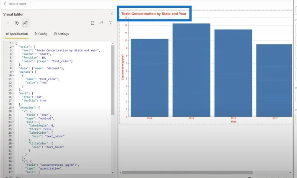This screenshot has width=297, height=178.
Task: Click the 2014 x-axis label
Action: pyautogui.click(x=150, y=118)
